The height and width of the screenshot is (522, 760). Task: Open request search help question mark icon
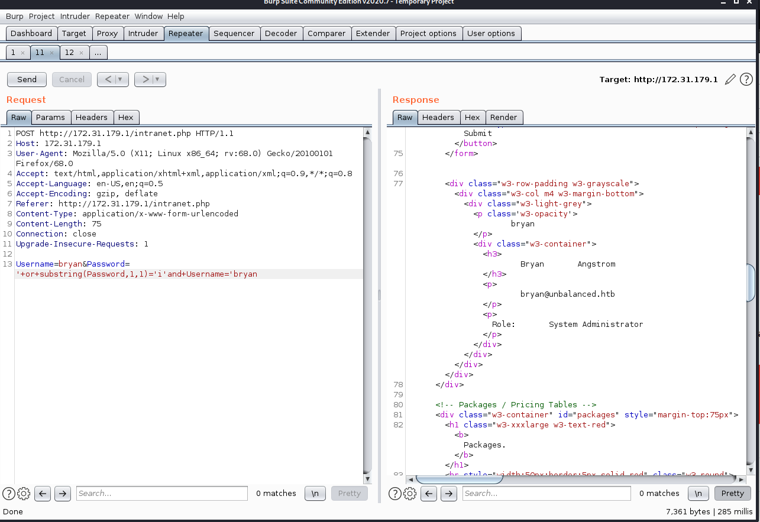(x=9, y=494)
